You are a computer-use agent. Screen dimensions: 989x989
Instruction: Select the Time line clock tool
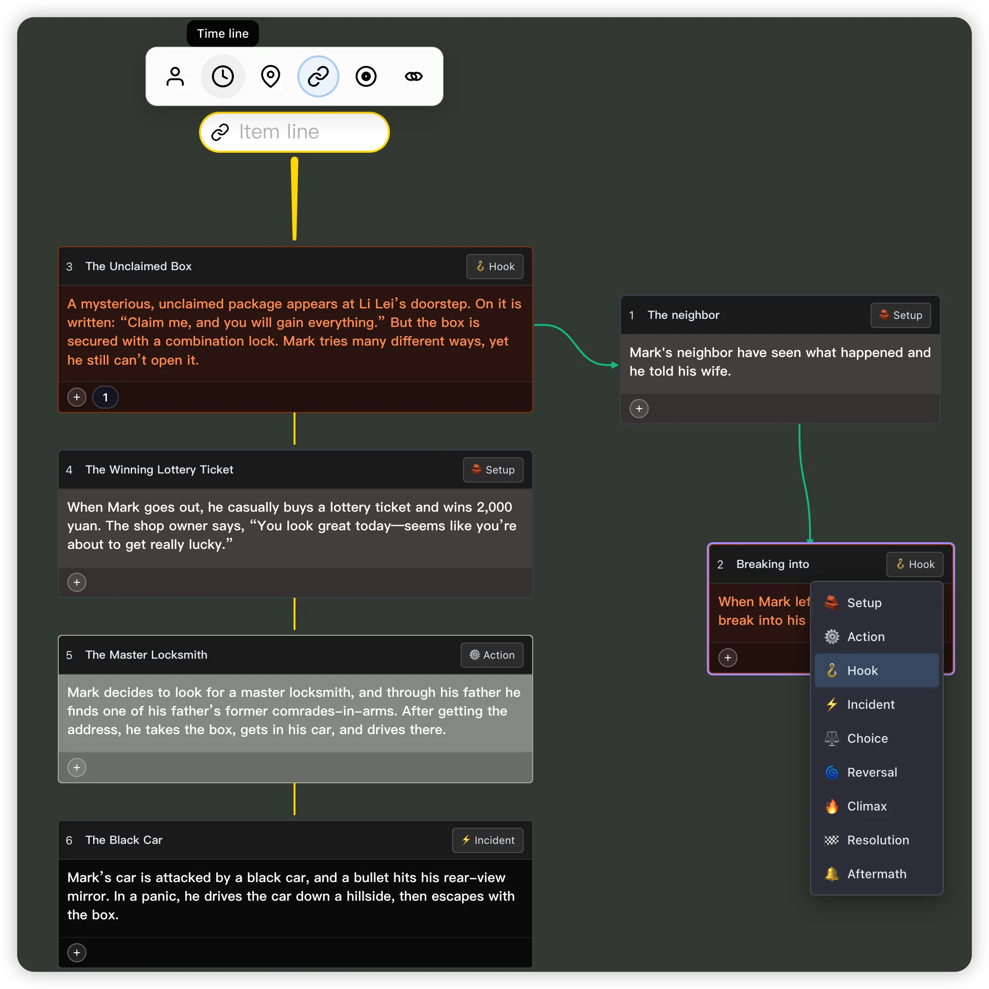click(x=223, y=76)
